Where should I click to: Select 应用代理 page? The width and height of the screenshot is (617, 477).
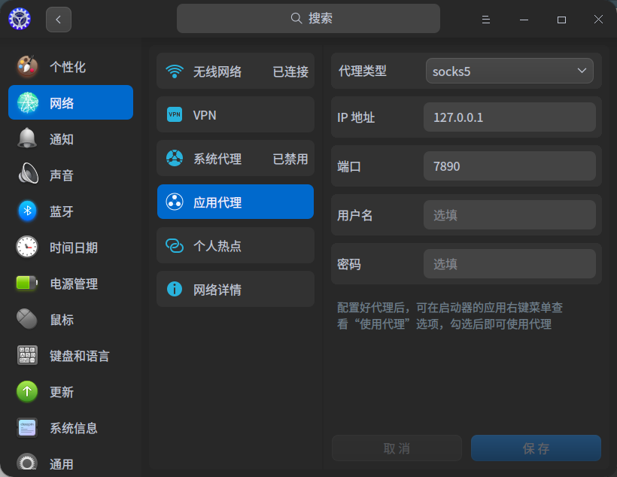pos(236,202)
